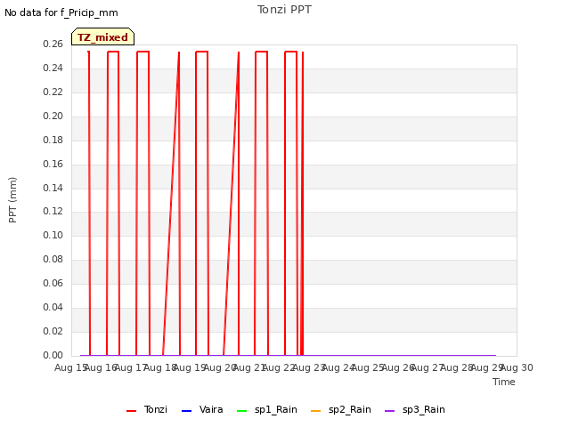Click the 0.26 y-axis tick label
Viewport: 570px width, 427px height.
[x=53, y=44]
